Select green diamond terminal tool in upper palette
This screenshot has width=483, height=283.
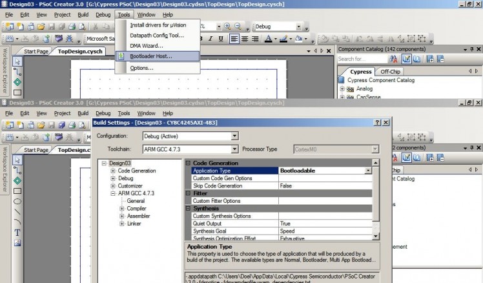17,82
